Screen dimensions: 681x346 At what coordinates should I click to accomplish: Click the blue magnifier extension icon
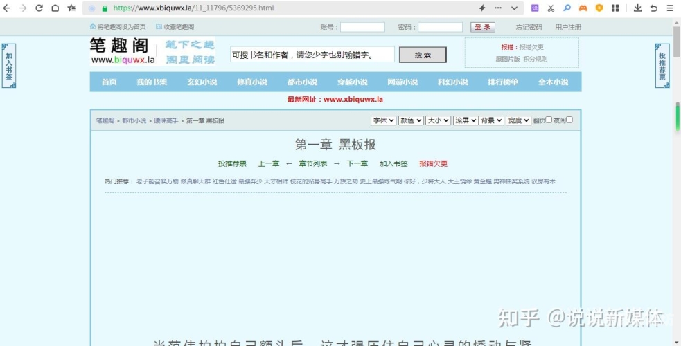(567, 8)
